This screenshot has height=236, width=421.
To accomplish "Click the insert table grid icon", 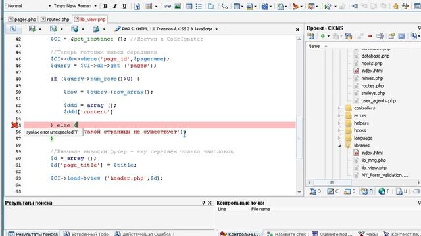I will coord(149,6).
